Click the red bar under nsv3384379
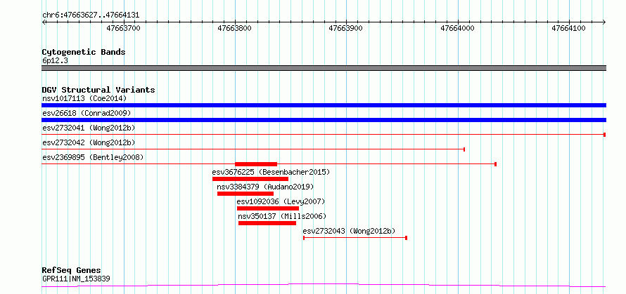 (x=245, y=194)
